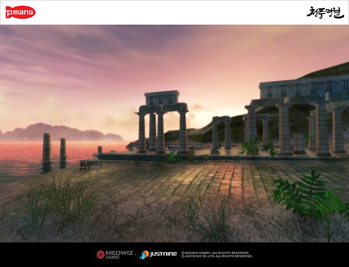Click the Korean calligraphy game title logo
This screenshot has height=267, width=349.
tap(325, 13)
